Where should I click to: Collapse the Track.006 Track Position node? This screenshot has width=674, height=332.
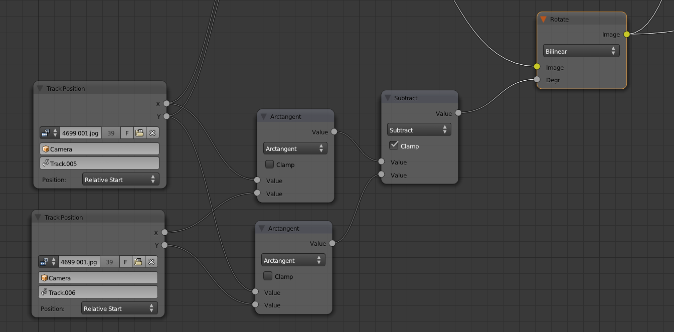click(x=38, y=217)
